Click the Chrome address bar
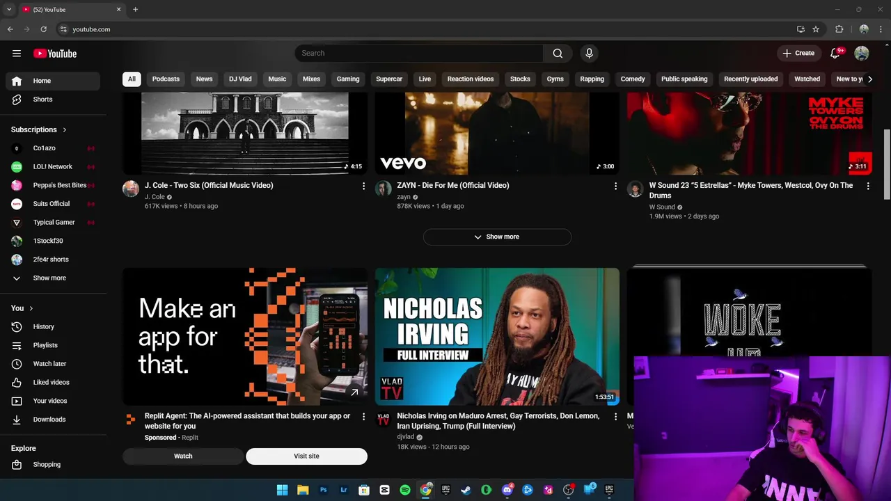Viewport: 891px width, 501px height. click(x=425, y=29)
